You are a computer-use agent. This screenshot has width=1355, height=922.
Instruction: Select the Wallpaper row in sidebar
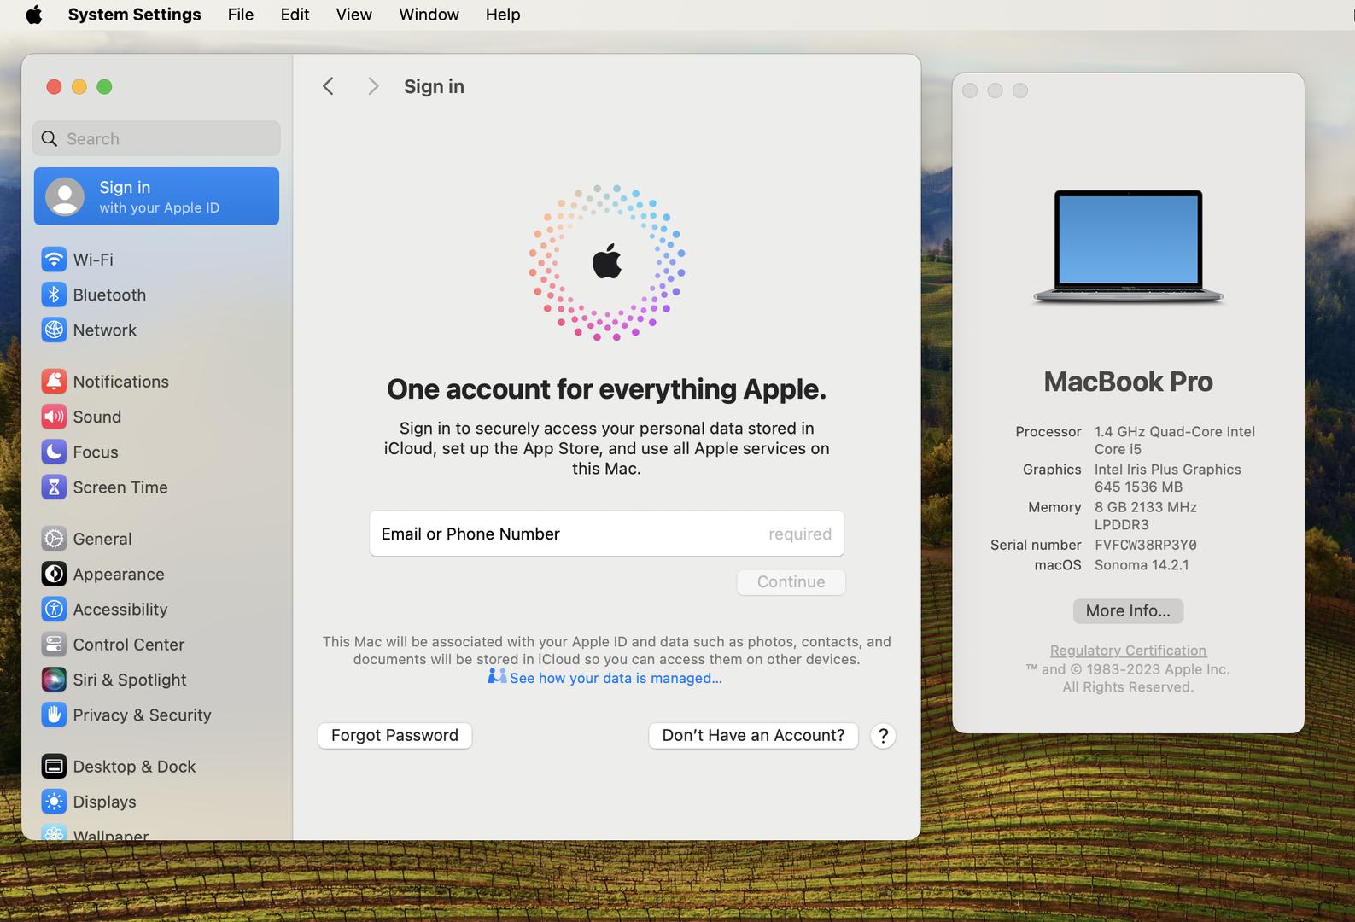pyautogui.click(x=156, y=832)
